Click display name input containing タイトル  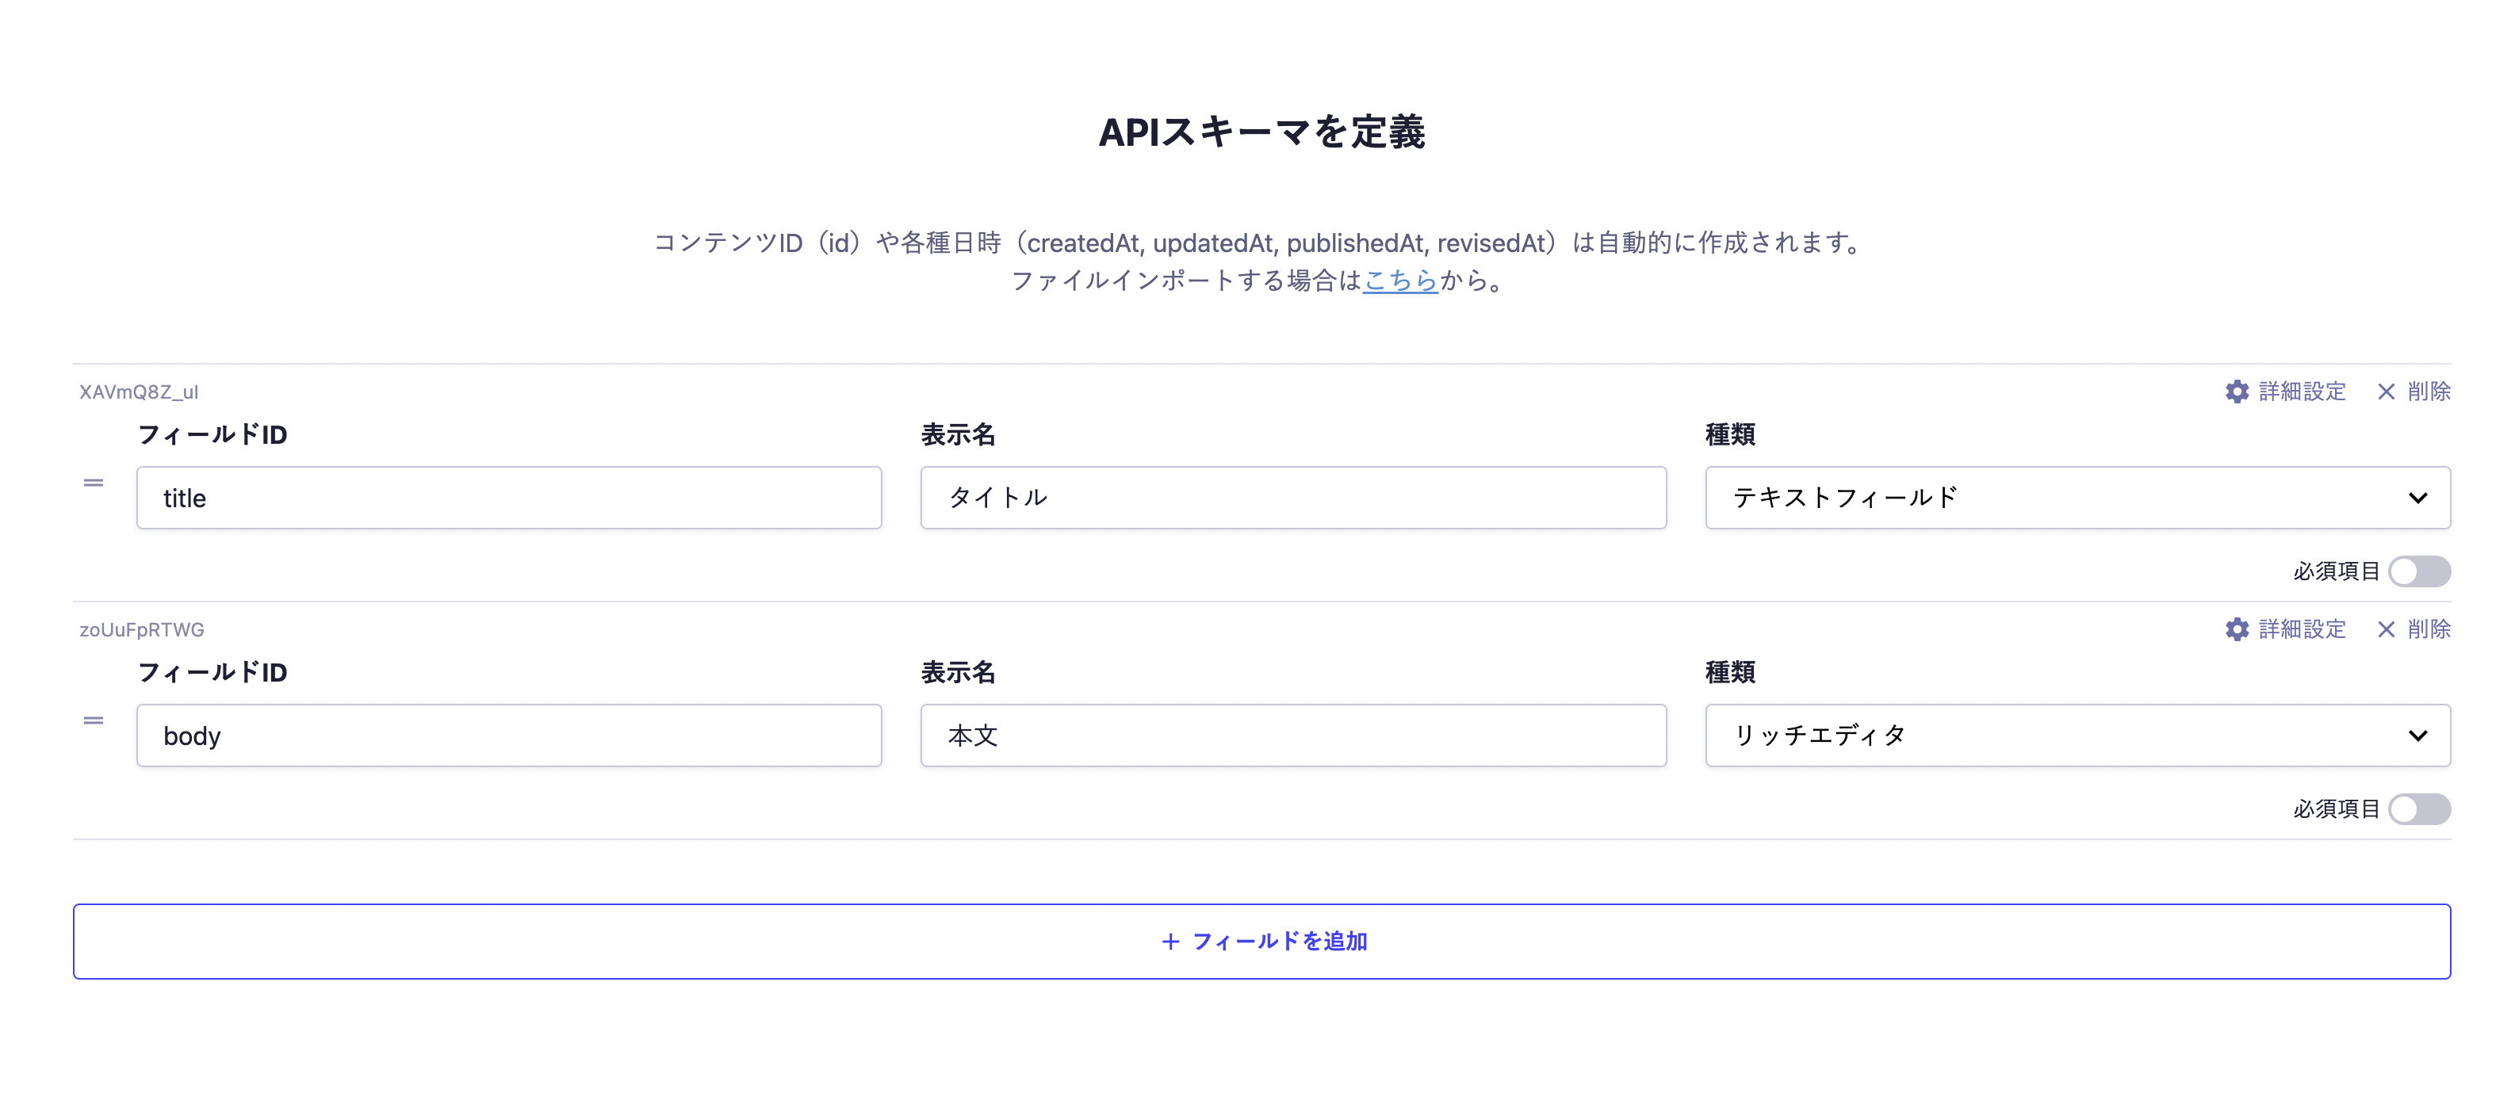(1292, 498)
